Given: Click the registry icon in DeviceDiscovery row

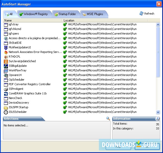Looking at the screenshot, I should pos(65,103).
